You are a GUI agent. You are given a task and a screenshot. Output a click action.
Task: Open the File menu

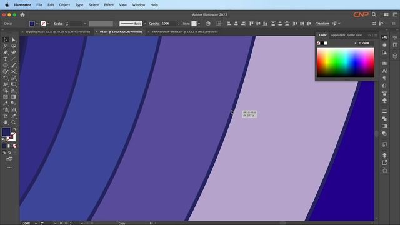point(39,5)
